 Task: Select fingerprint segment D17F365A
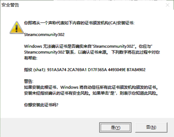click(x=97, y=70)
